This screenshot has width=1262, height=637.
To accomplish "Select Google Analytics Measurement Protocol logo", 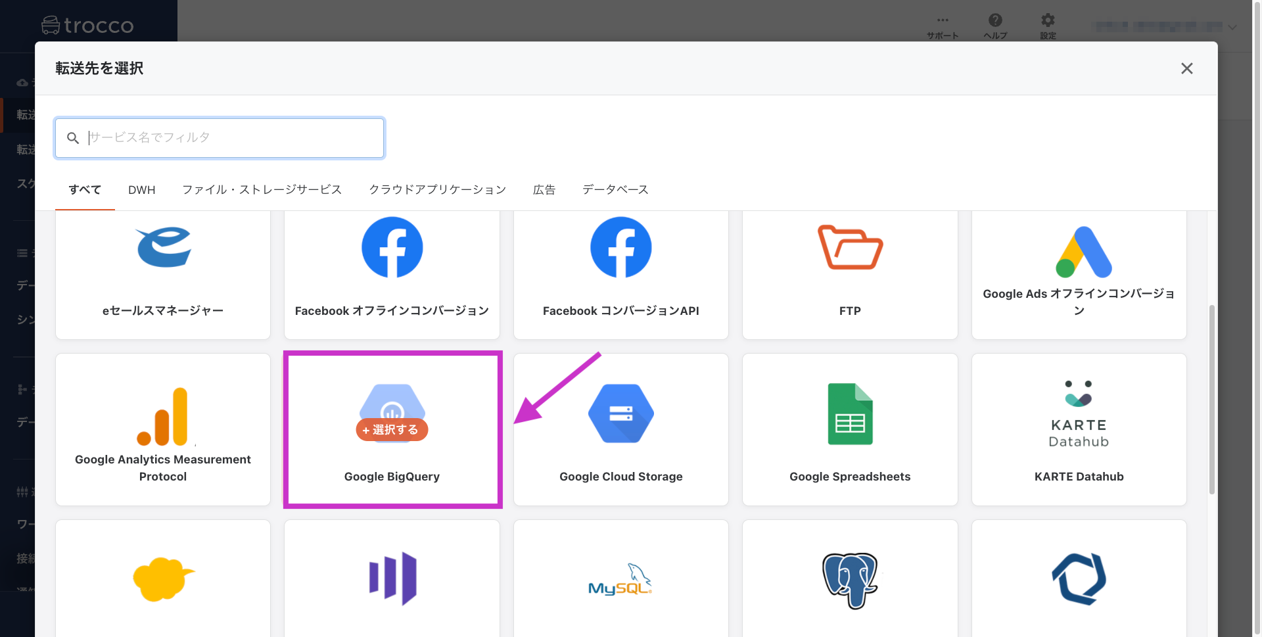I will pyautogui.click(x=162, y=417).
